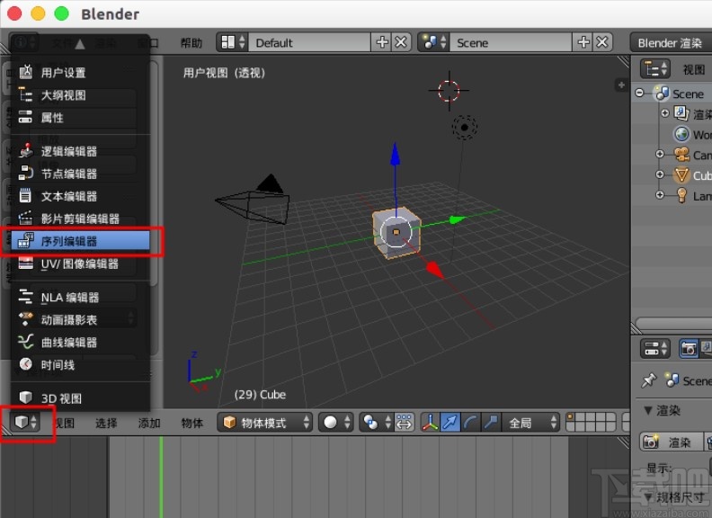Open the 帮助 menu in the top bar
Viewport: 712px width, 518px height.
pyautogui.click(x=191, y=43)
